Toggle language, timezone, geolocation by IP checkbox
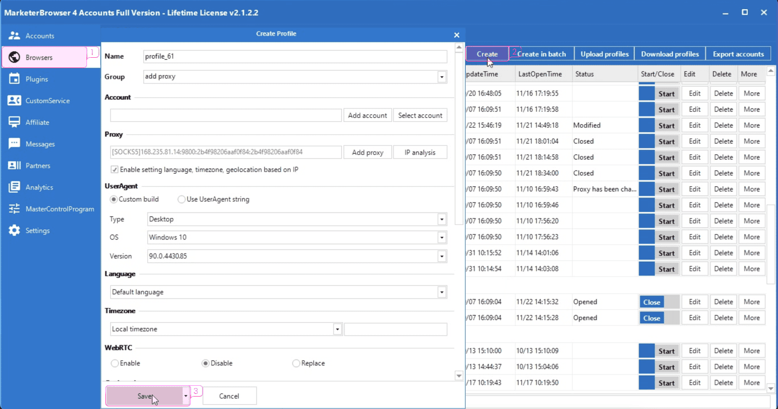Viewport: 778px width, 409px height. coord(115,169)
